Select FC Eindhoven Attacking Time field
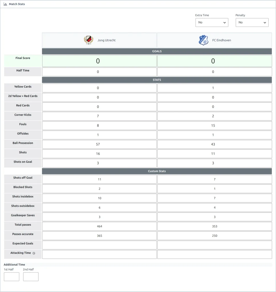Screen dimensions: 276x292 click(215, 255)
